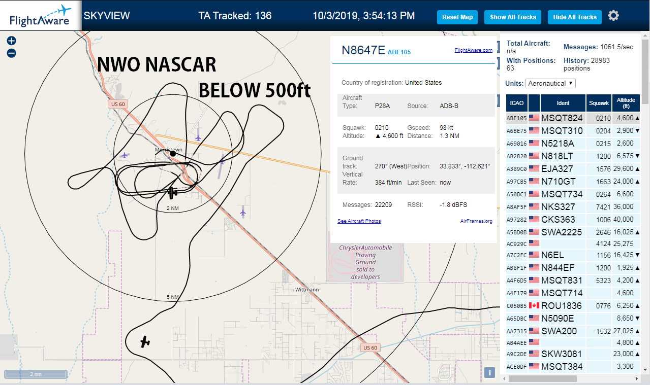Click the FlightAware logo
Viewport: 650px width, 385px height.
(41, 16)
